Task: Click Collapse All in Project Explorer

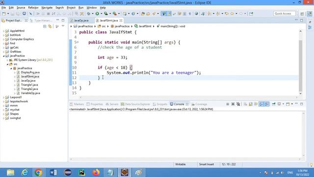Action: [x=45, y=26]
